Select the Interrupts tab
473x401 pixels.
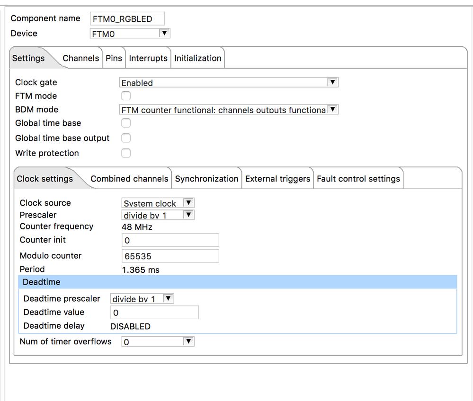point(148,58)
